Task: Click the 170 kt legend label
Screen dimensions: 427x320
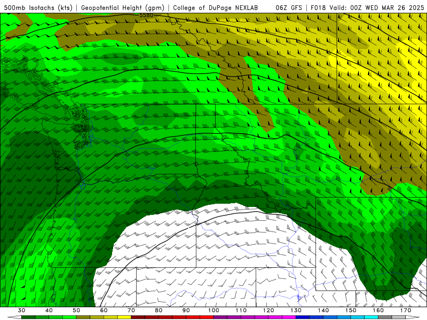Action: [406, 310]
